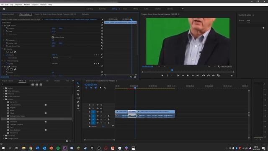Expand the Adjust effects folder
This screenshot has height=151, width=268.
pos(4,88)
